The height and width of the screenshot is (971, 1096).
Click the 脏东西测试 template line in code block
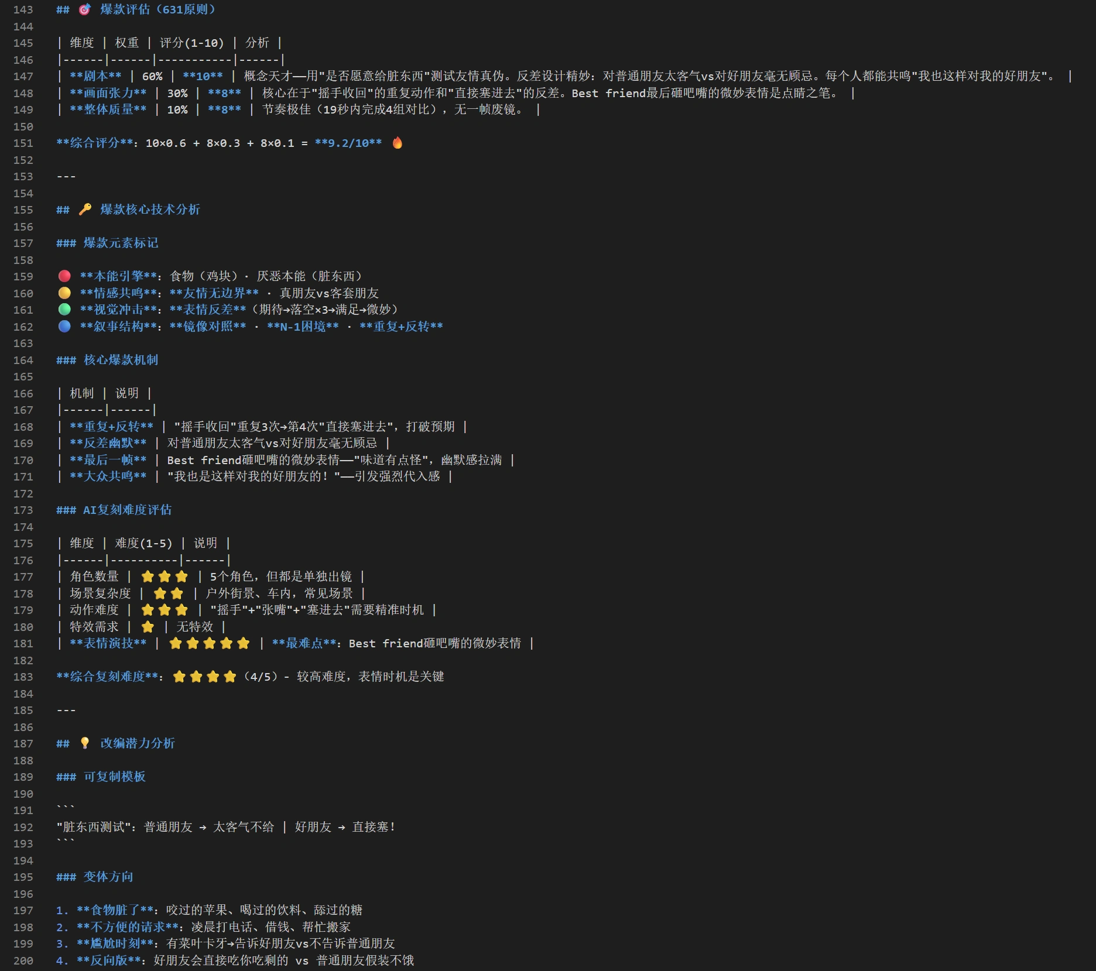click(x=226, y=828)
